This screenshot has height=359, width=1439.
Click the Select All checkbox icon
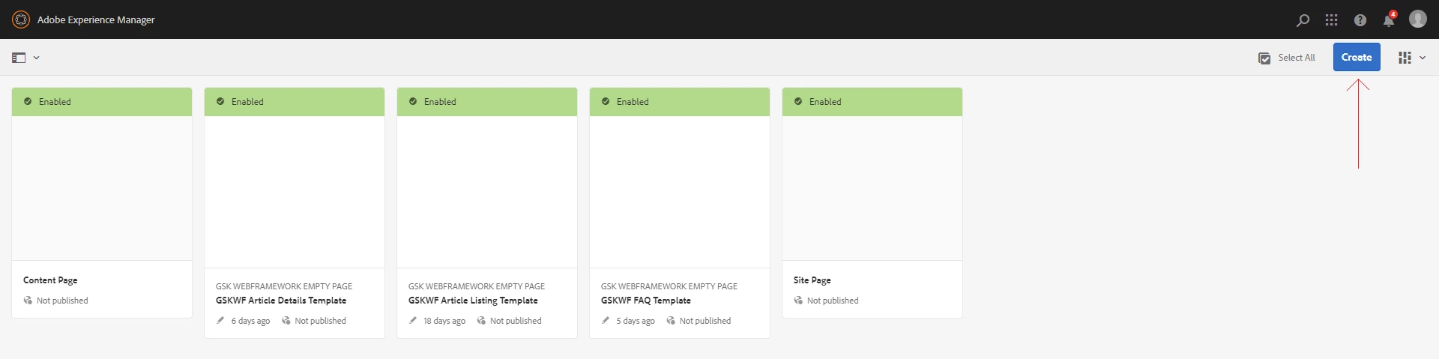click(1264, 58)
